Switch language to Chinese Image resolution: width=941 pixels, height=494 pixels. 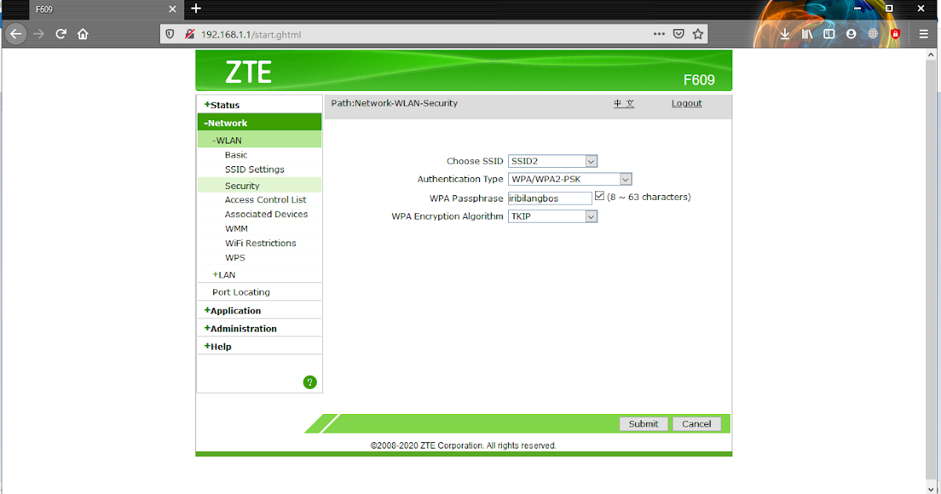click(624, 104)
